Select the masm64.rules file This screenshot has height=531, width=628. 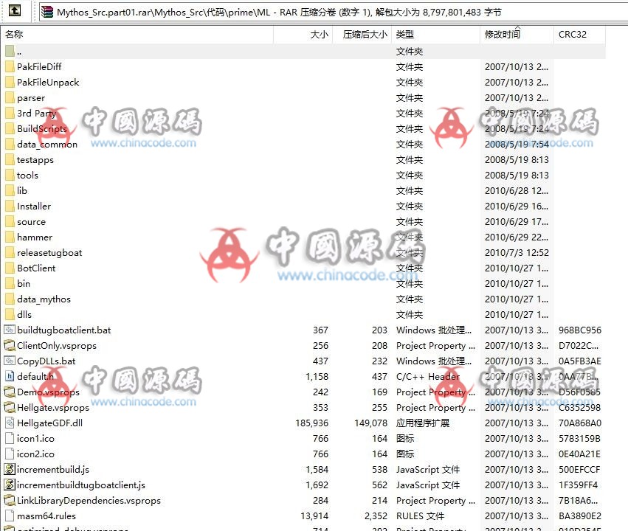(46, 516)
